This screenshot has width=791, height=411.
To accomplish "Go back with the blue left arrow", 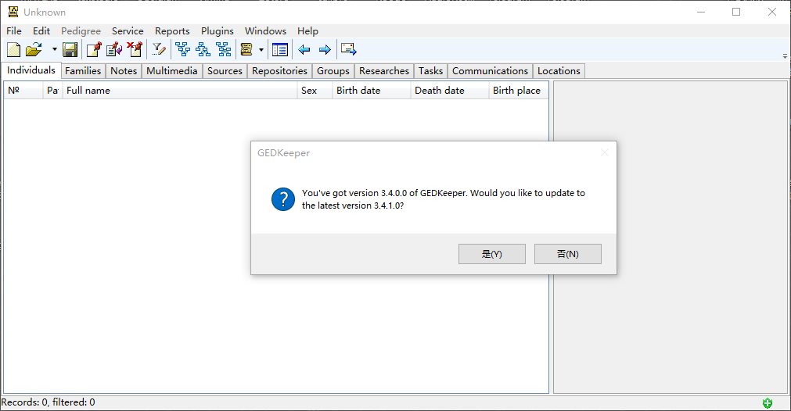I will point(304,49).
